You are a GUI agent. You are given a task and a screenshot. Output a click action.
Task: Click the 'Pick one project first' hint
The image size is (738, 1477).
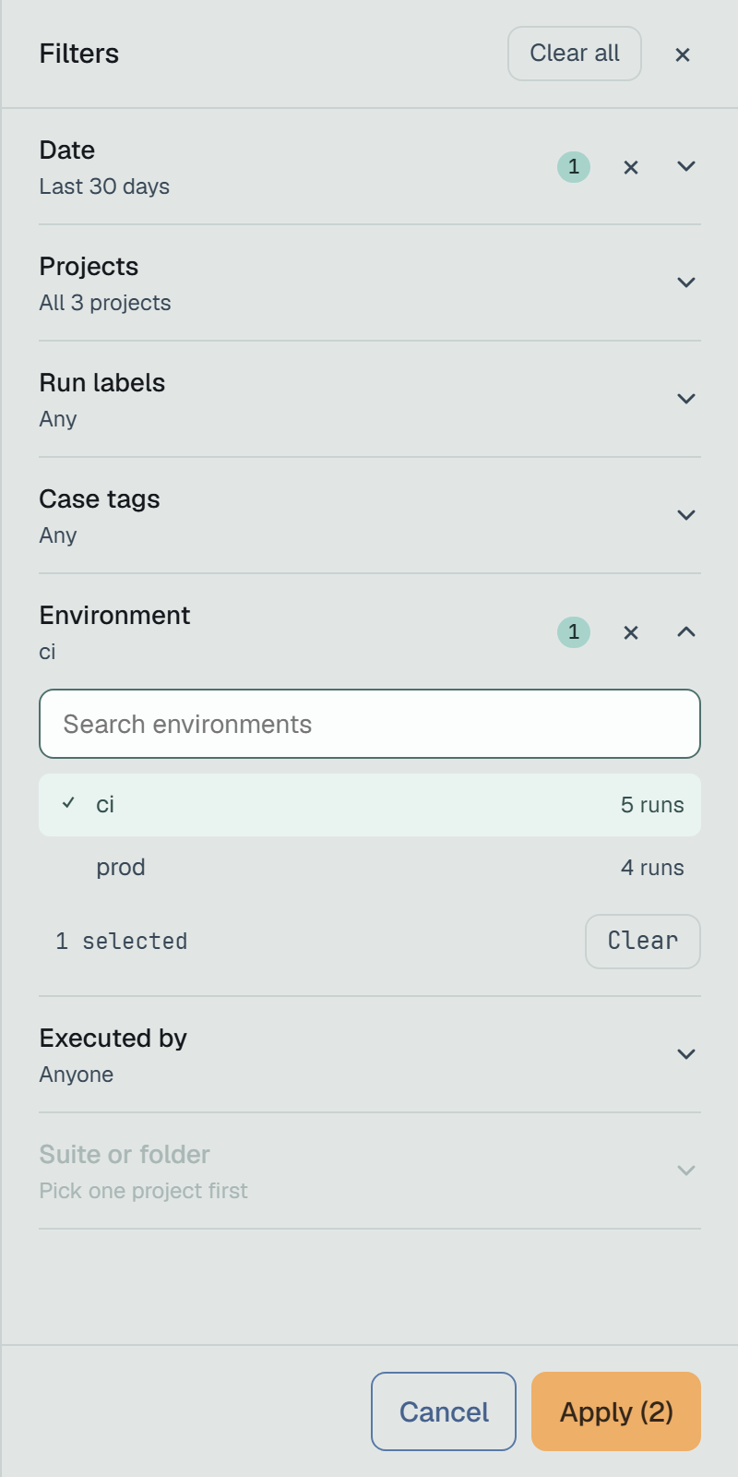point(144,1191)
